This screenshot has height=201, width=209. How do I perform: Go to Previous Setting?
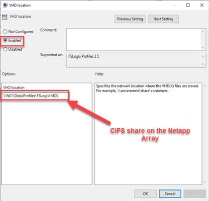pyautogui.click(x=130, y=19)
